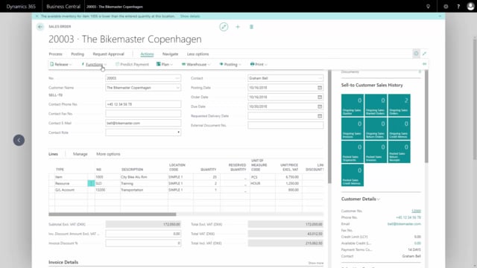Open the Ongoing Sales Invoices tile
477x268 pixels.
click(x=353, y=129)
